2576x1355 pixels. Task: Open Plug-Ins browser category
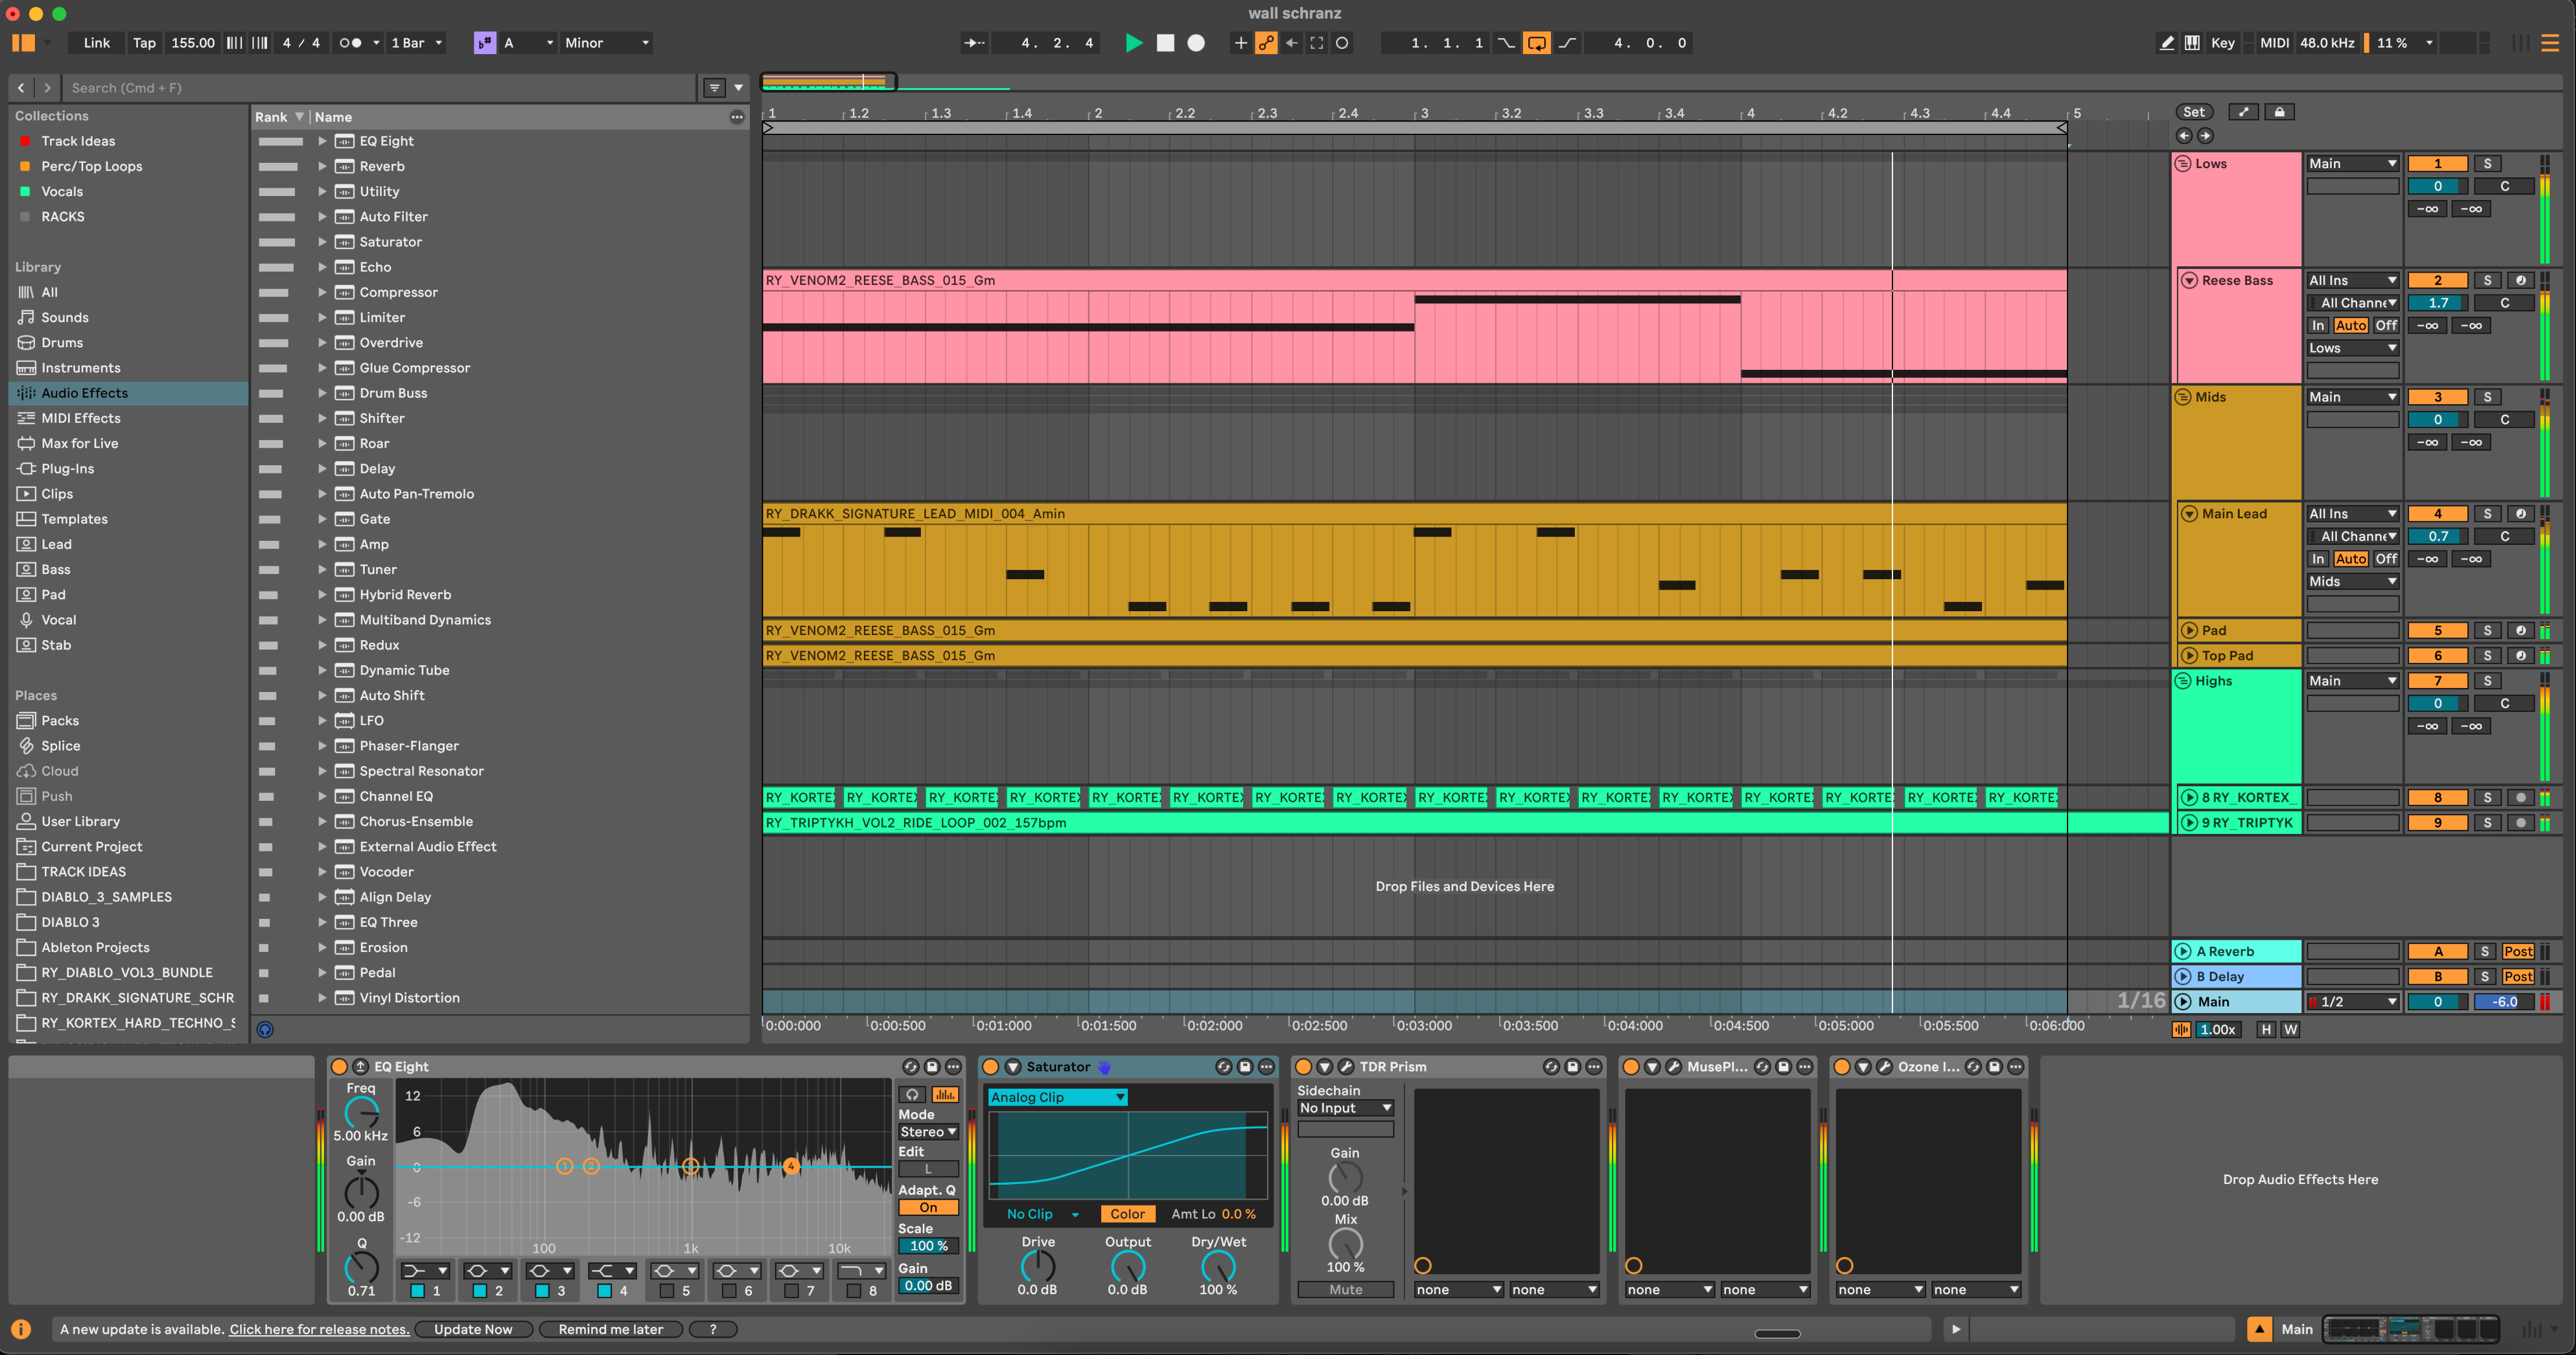coord(128,469)
